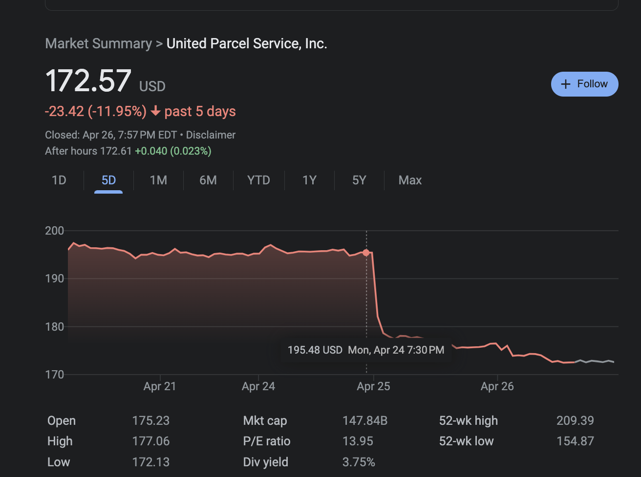Click the P/E ratio value 13.95

click(x=358, y=441)
